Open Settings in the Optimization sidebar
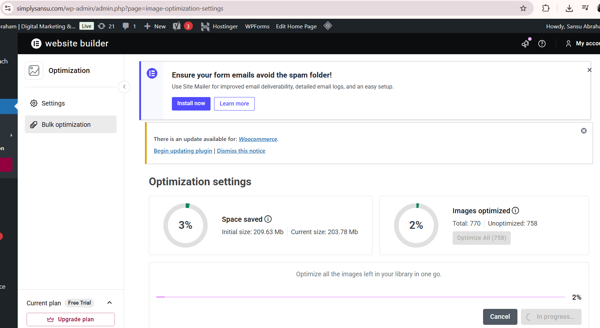Screen dimensions: 600x328 [71, 103]
